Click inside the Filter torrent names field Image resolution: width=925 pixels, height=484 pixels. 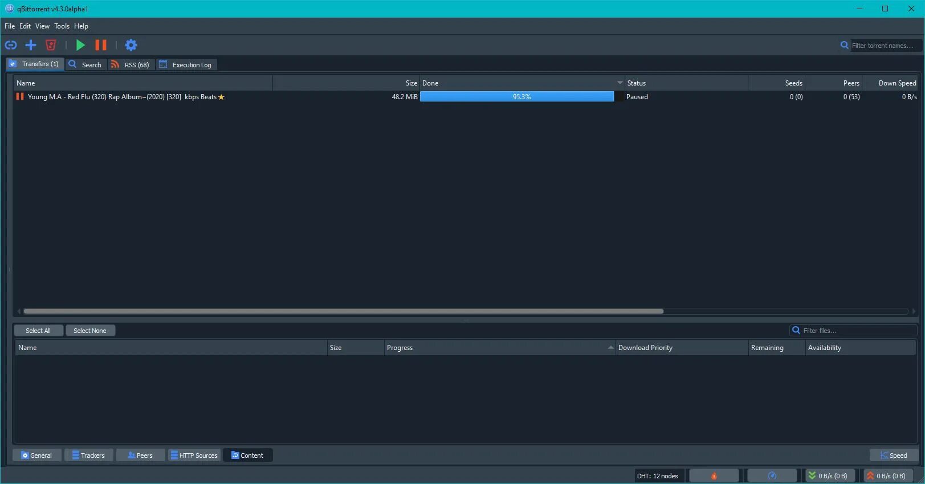pyautogui.click(x=886, y=46)
